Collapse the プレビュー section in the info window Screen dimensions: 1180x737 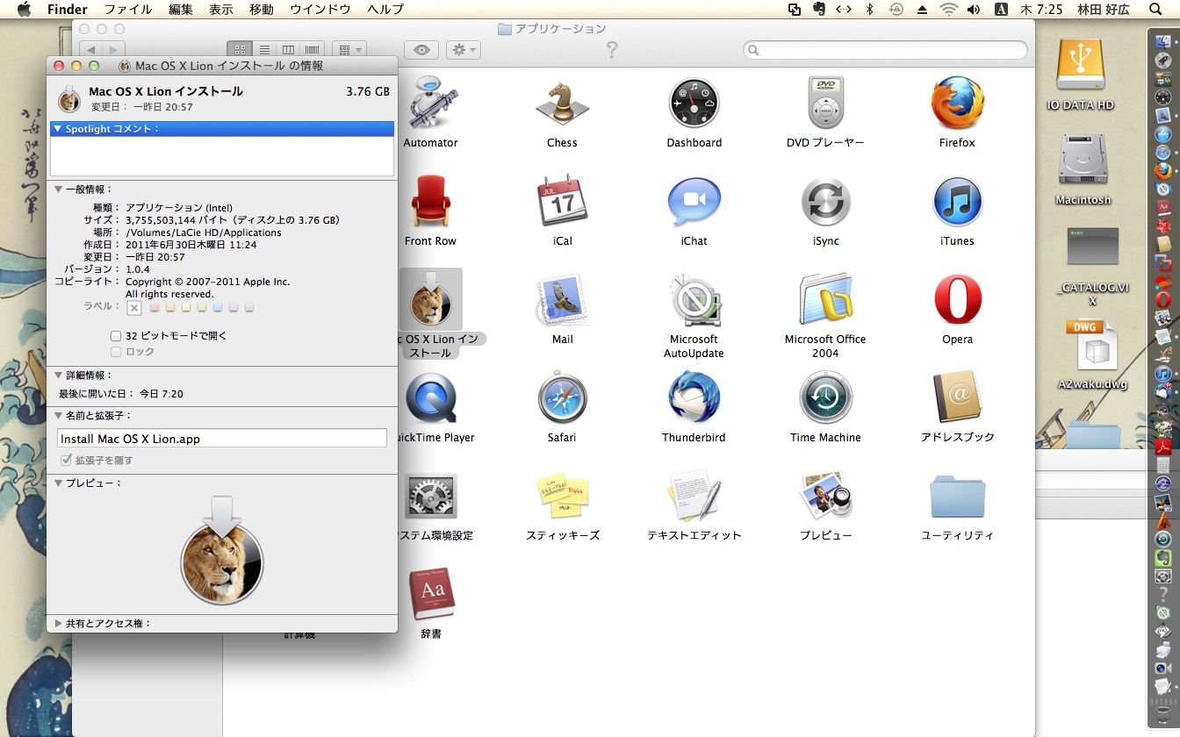59,483
